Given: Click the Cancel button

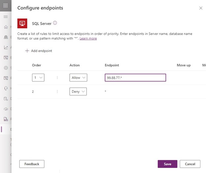Looking at the screenshot, I should click(x=190, y=164).
